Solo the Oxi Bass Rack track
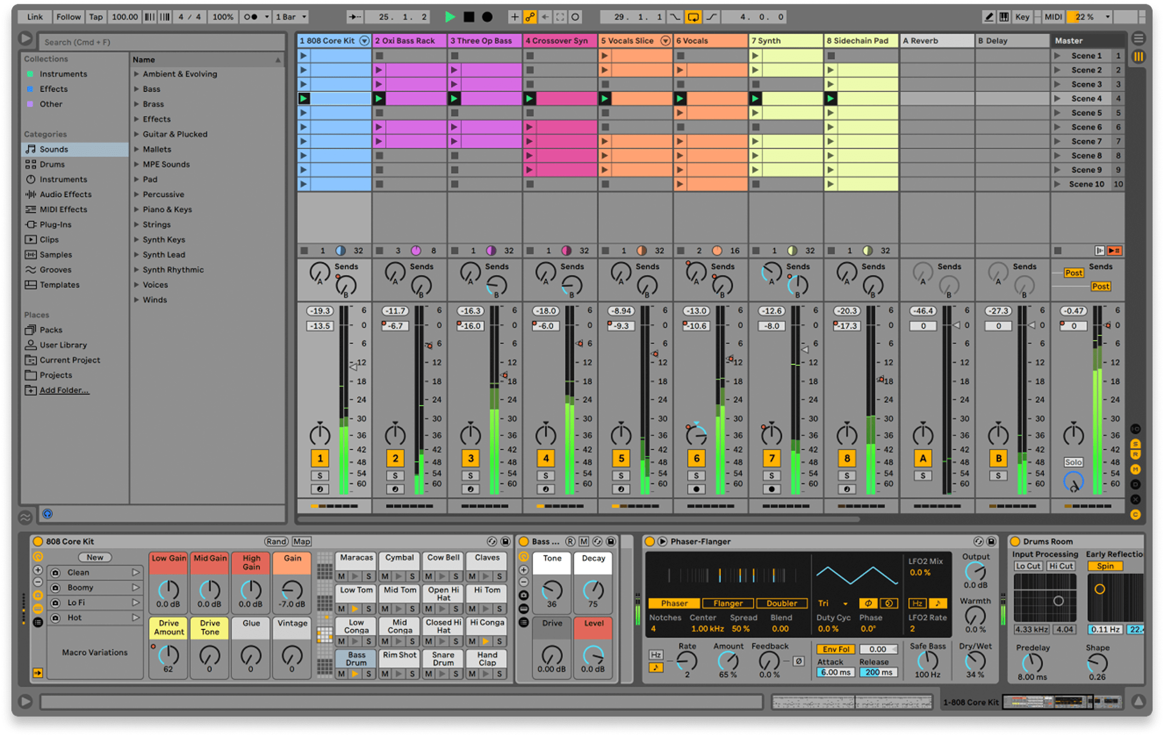This screenshot has height=736, width=1164. pos(395,475)
